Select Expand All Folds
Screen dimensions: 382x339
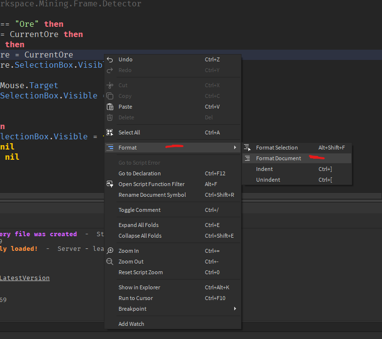click(139, 225)
